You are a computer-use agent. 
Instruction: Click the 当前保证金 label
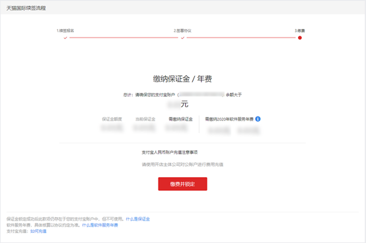tap(145, 119)
